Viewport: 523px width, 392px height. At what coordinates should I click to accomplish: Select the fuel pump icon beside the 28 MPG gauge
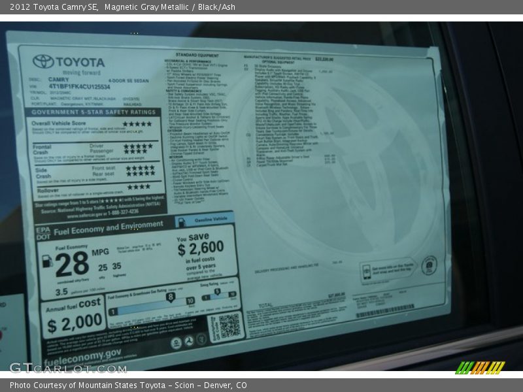pyautogui.click(x=47, y=261)
